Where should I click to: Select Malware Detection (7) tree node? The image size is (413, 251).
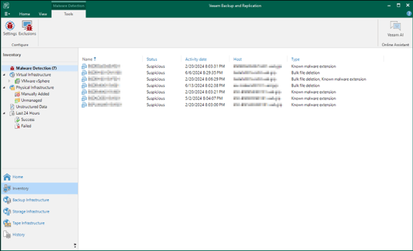(x=36, y=68)
